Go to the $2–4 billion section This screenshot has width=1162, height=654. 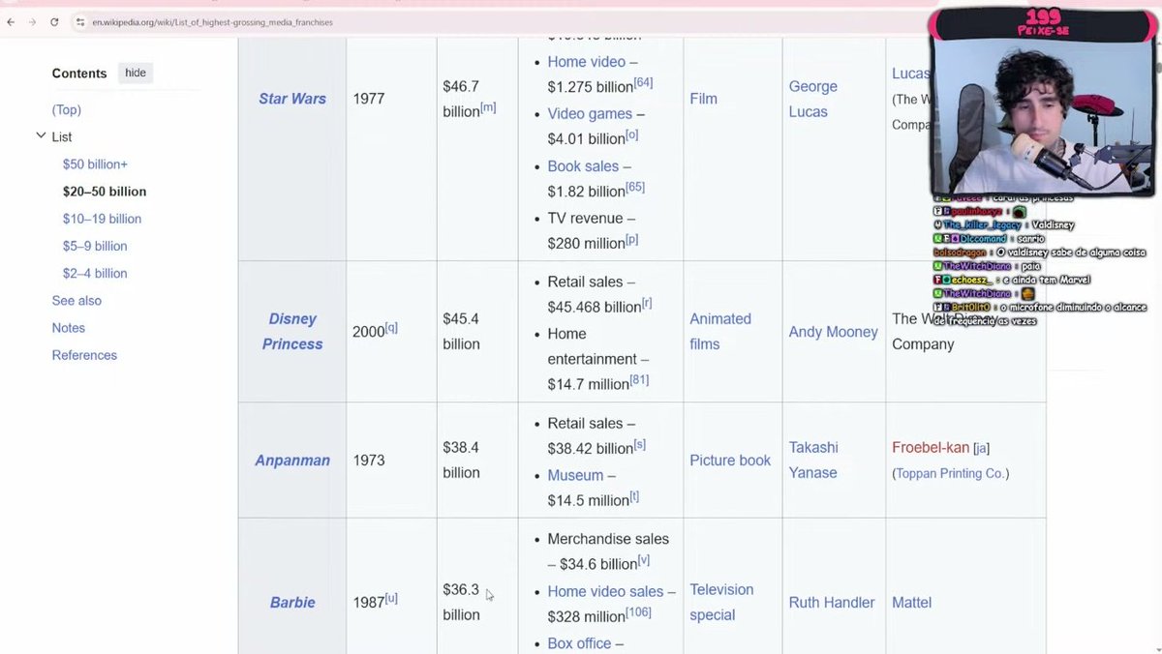pos(95,273)
